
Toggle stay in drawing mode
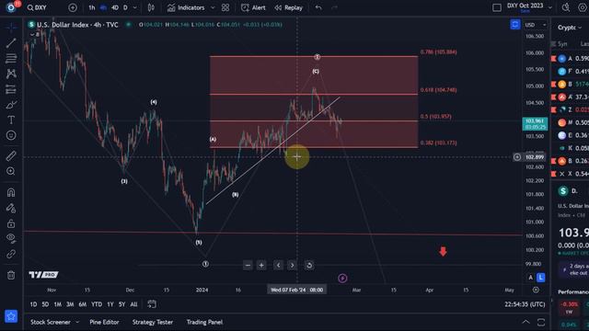click(x=11, y=208)
